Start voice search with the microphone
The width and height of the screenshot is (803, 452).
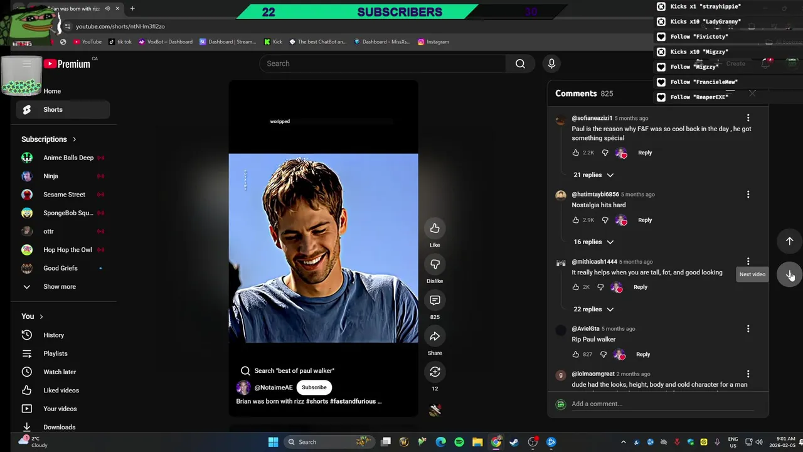(x=551, y=63)
